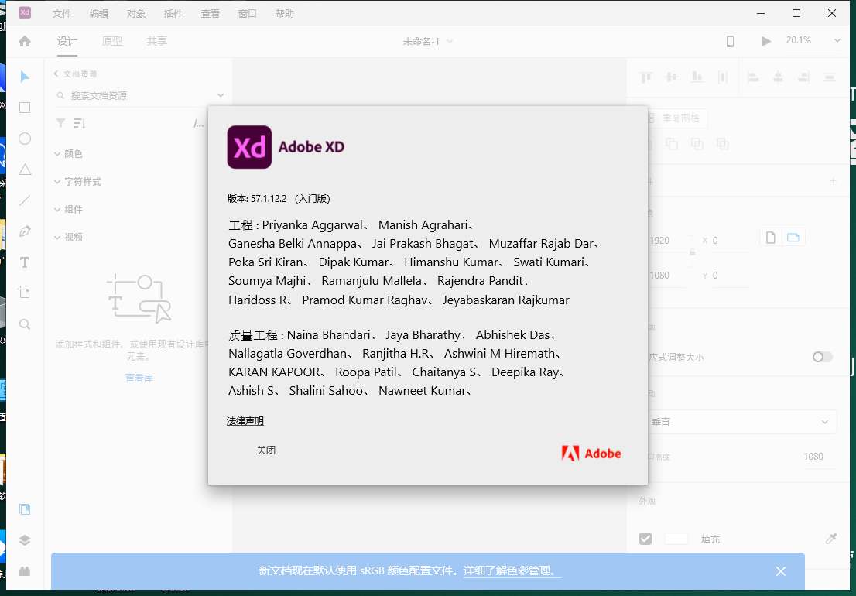Viewport: 856px width, 596px height.
Task: Click align bottom icon
Action: pyautogui.click(x=697, y=77)
